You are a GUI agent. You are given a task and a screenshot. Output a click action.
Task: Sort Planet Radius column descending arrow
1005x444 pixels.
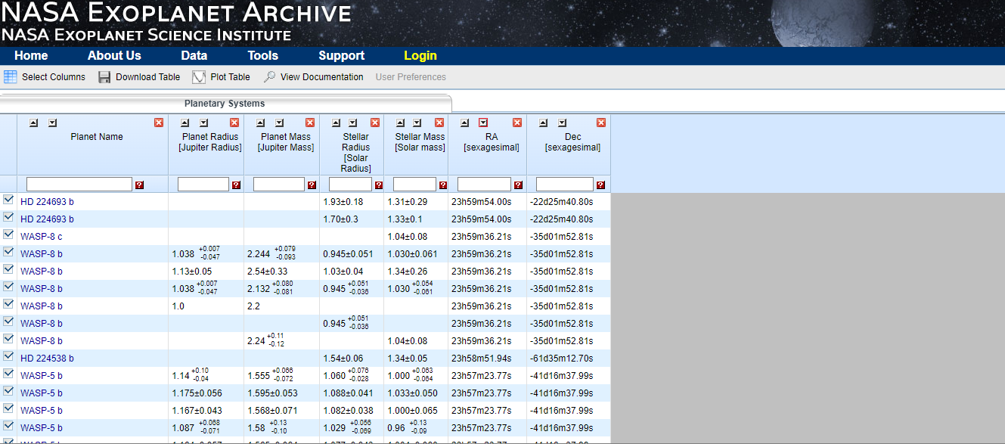(x=204, y=123)
